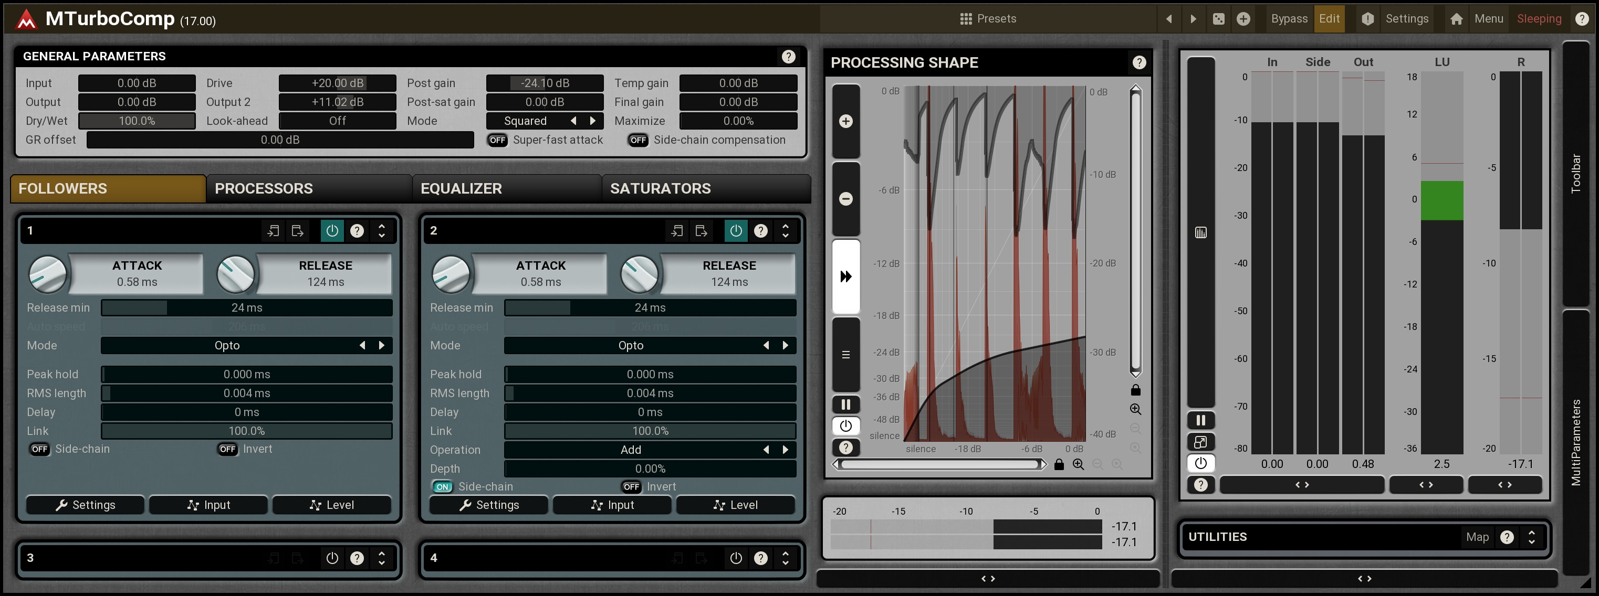Screen dimensions: 1599x596
Task: Open Opto mode dropdown in follower 1
Action: click(x=227, y=345)
